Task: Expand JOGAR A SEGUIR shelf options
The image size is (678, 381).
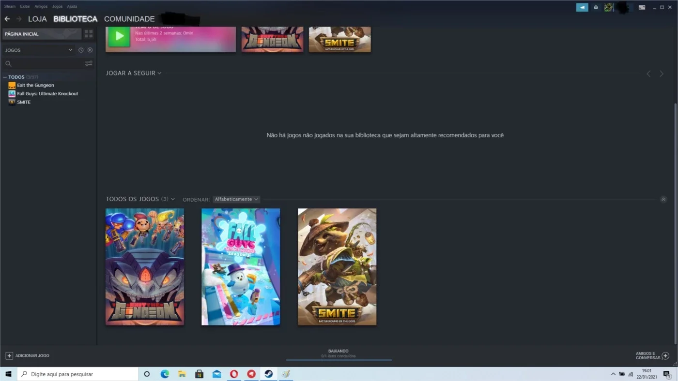Action: point(159,73)
